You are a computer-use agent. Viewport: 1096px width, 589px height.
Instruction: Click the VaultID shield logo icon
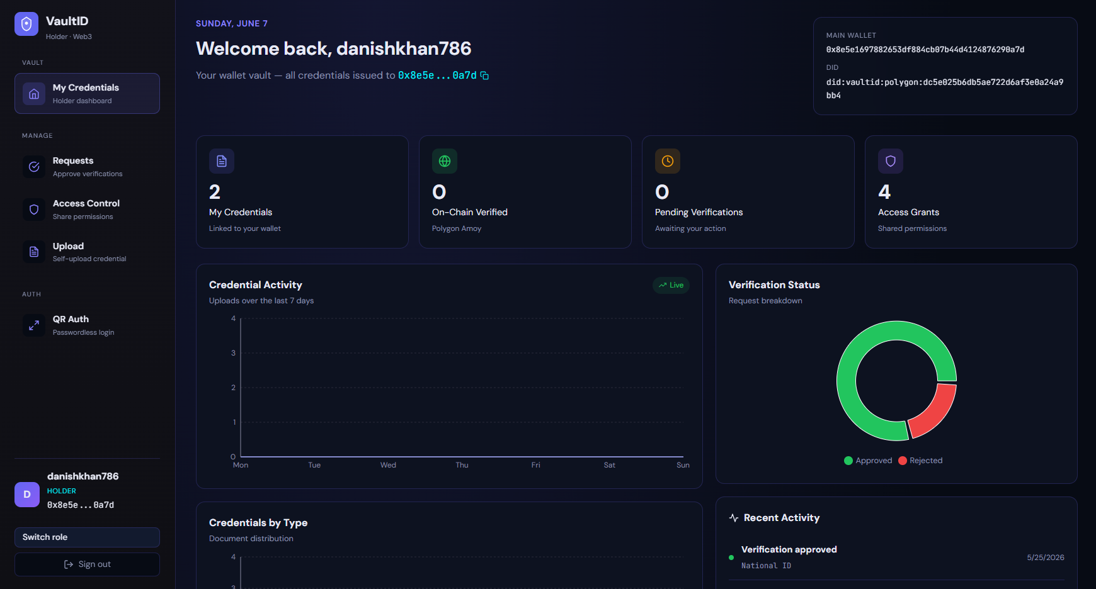tap(26, 24)
